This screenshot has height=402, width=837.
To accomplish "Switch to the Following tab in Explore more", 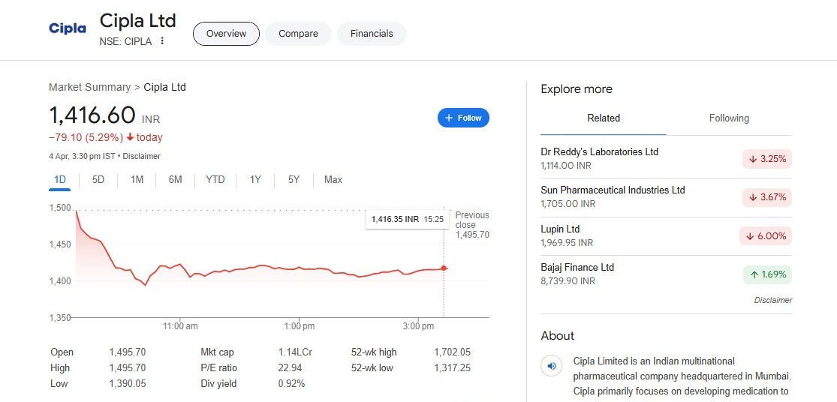I will pyautogui.click(x=729, y=118).
